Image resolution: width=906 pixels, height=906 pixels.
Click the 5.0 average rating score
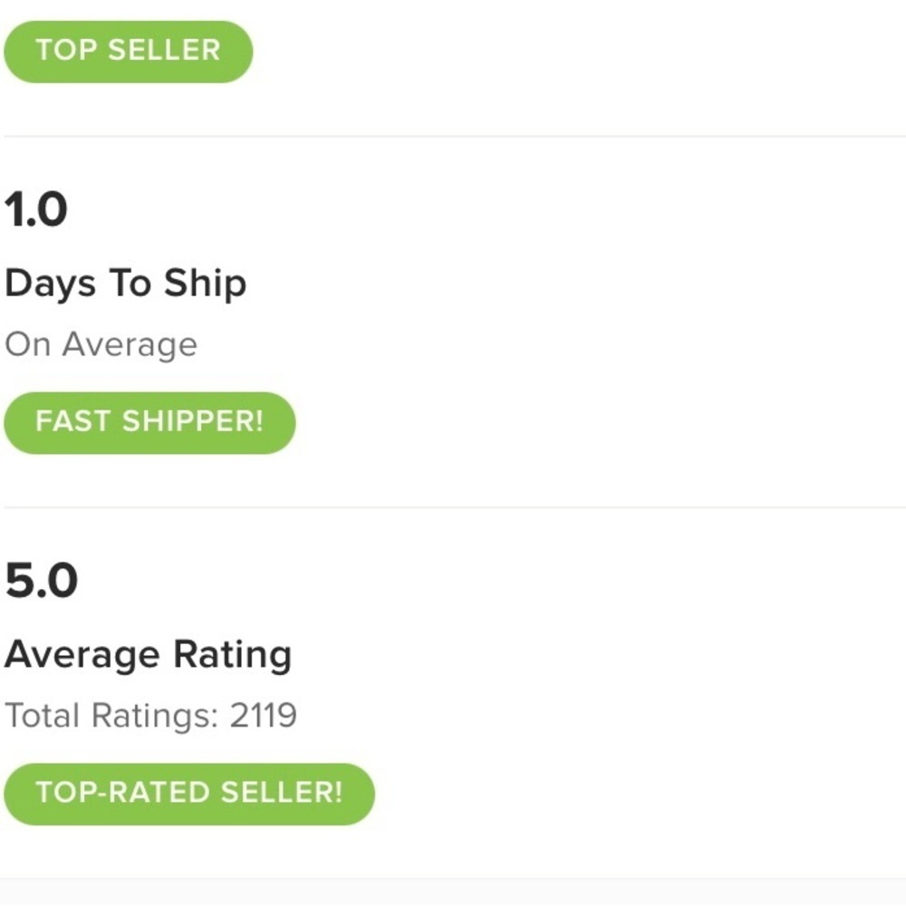pyautogui.click(x=41, y=582)
